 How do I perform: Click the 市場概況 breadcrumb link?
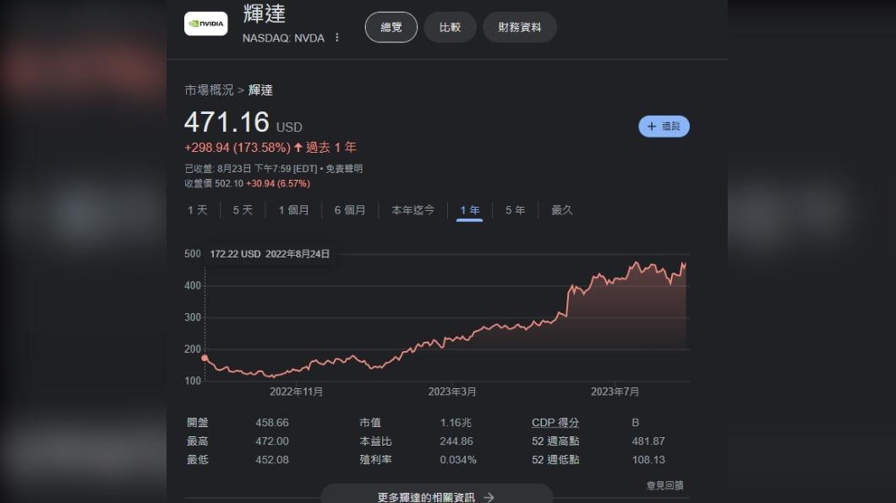[x=209, y=90]
